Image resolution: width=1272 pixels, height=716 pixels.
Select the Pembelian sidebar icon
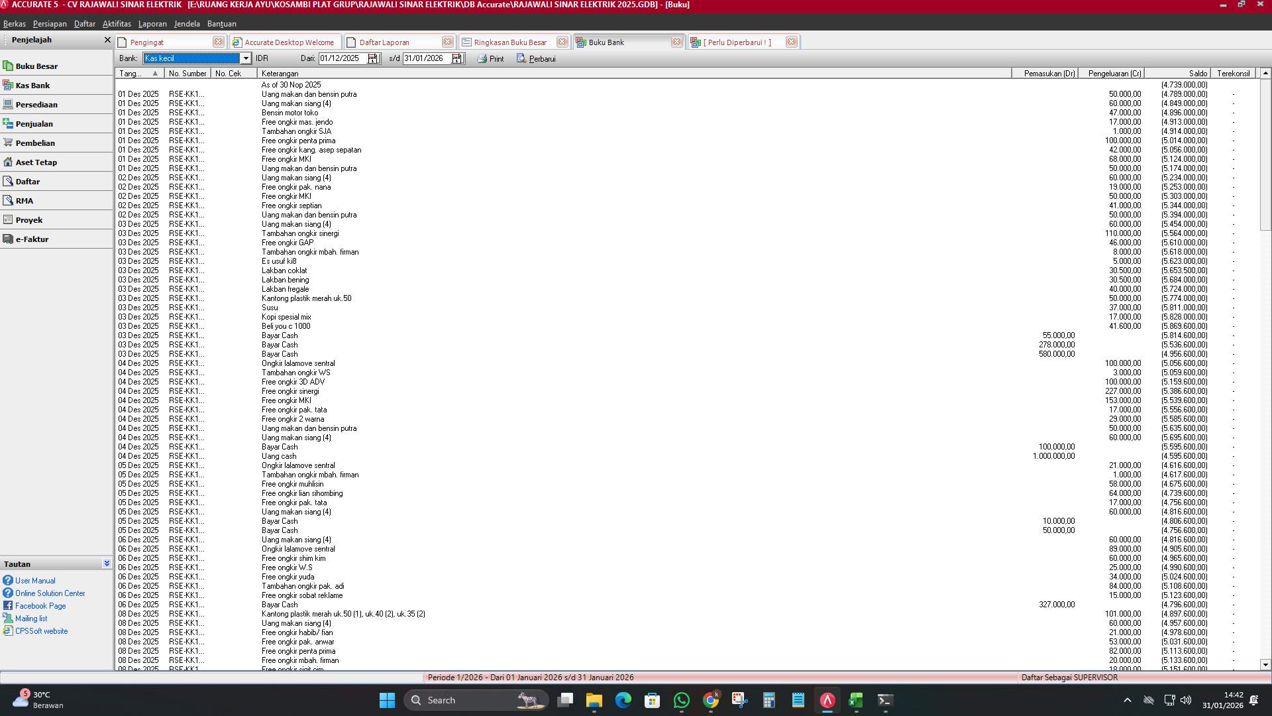(x=36, y=143)
